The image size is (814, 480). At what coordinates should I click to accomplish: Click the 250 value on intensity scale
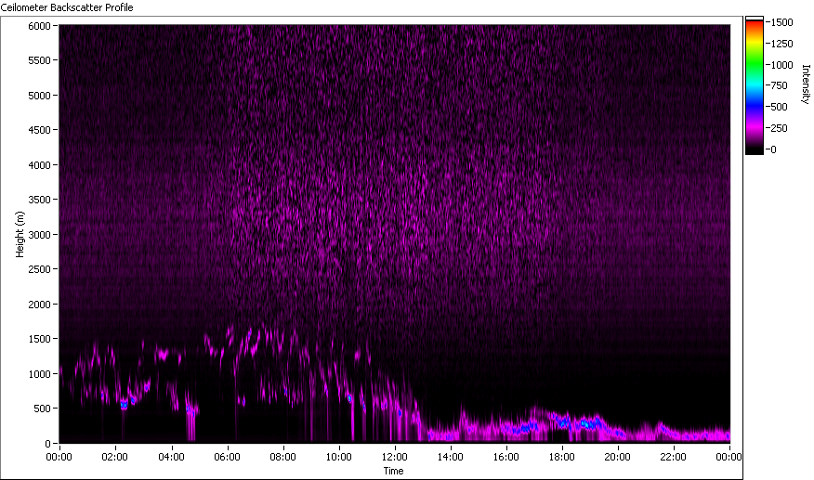[x=780, y=128]
